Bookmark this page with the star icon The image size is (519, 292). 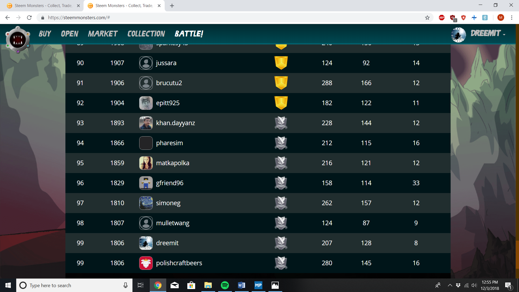(x=427, y=18)
